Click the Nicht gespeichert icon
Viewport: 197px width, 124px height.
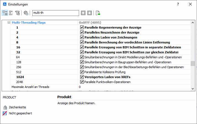point(5,113)
